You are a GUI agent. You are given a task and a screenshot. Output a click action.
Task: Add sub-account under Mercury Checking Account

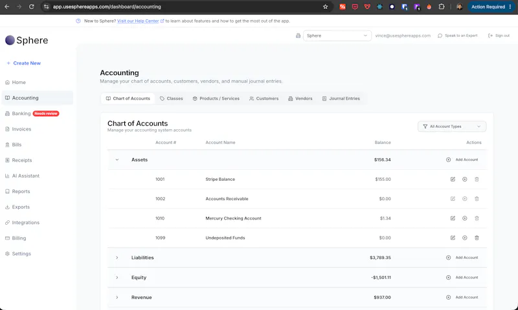(x=464, y=218)
